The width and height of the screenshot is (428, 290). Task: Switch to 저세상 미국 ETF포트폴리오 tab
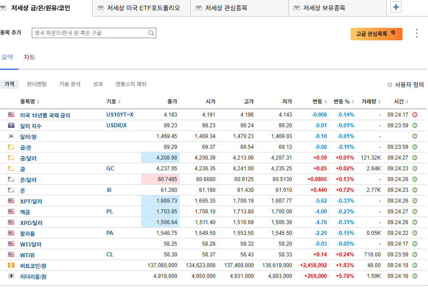143,8
